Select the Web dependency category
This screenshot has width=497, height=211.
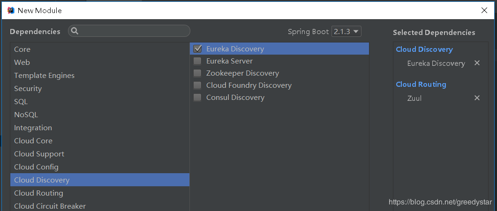click(x=100, y=63)
